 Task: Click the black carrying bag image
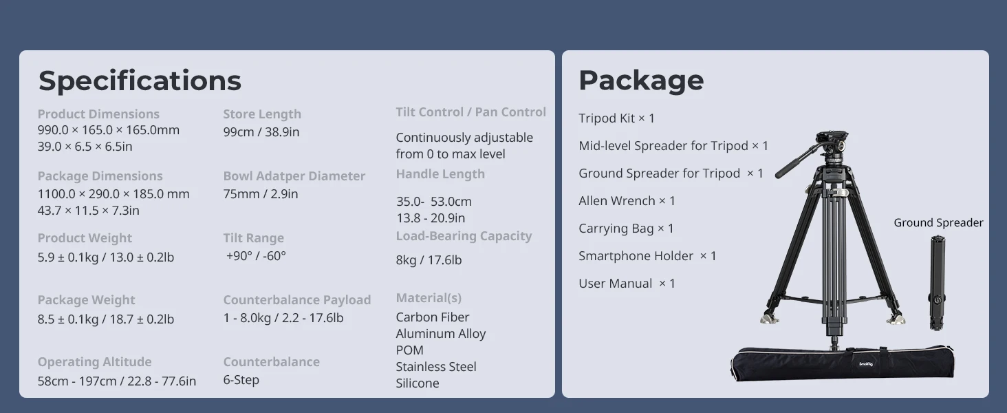click(843, 363)
